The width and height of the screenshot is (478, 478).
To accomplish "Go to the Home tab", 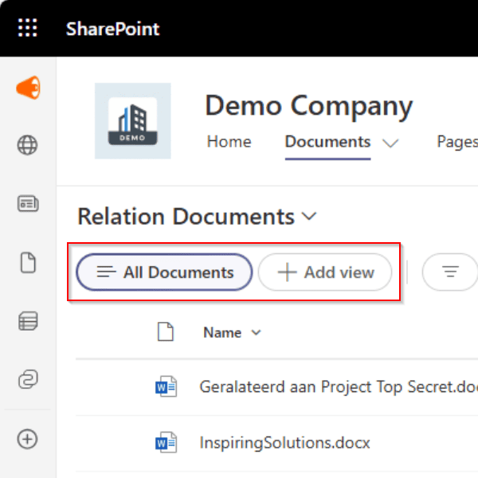I will [x=229, y=142].
